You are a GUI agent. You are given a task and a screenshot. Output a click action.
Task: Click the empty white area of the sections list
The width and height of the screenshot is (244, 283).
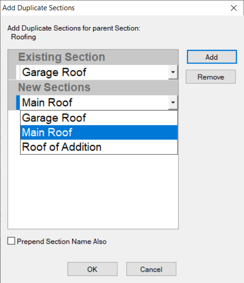(x=93, y=191)
